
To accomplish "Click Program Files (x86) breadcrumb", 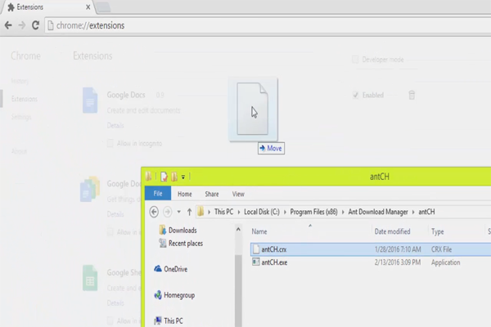I will point(313,212).
